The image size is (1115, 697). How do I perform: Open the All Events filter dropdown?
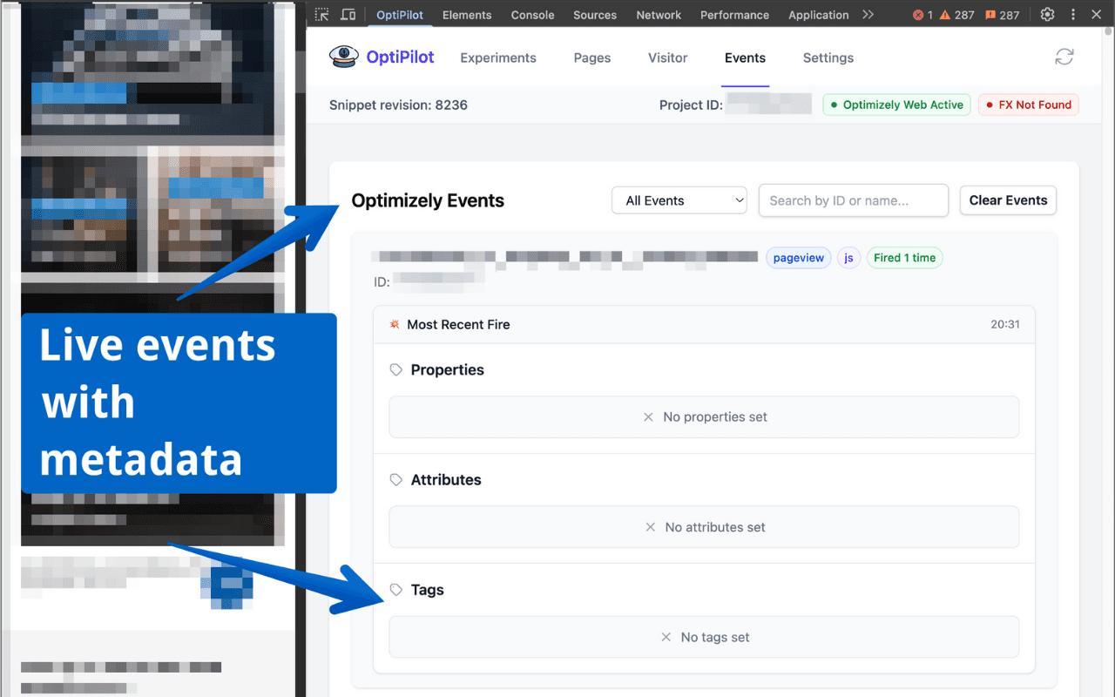(x=679, y=200)
